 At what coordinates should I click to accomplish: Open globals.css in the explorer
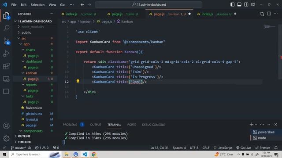pos(34,114)
